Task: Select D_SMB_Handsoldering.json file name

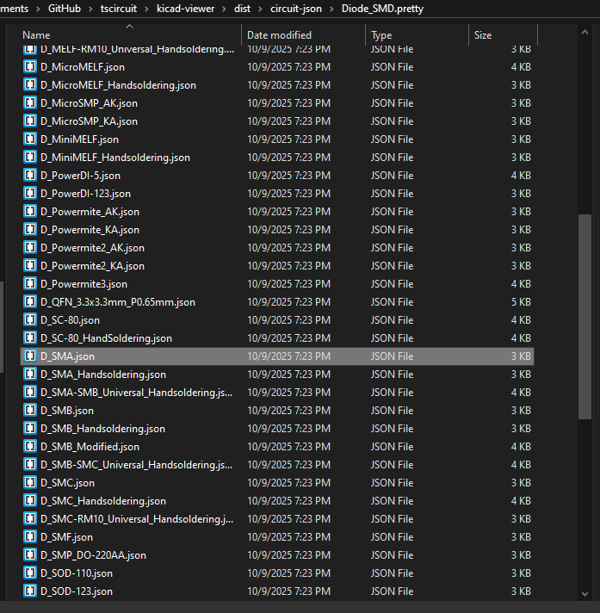Action: pos(102,429)
